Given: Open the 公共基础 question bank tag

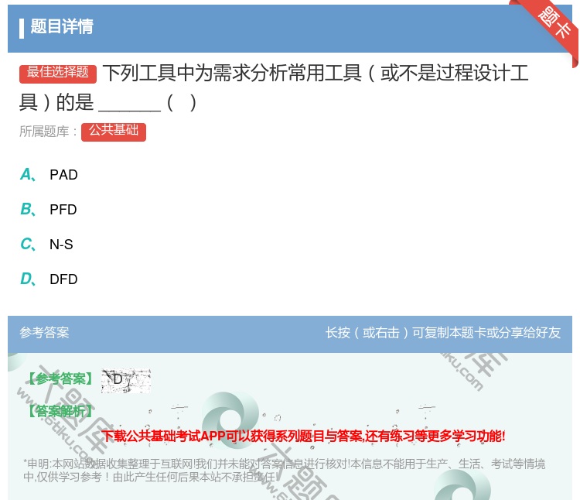Looking at the screenshot, I should 114,132.
